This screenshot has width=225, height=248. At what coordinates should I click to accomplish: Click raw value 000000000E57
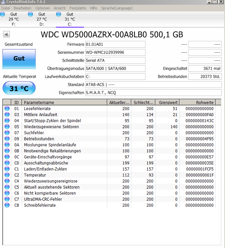200,157
